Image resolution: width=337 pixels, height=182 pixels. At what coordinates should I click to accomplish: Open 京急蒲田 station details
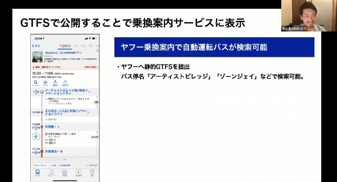[52, 151]
